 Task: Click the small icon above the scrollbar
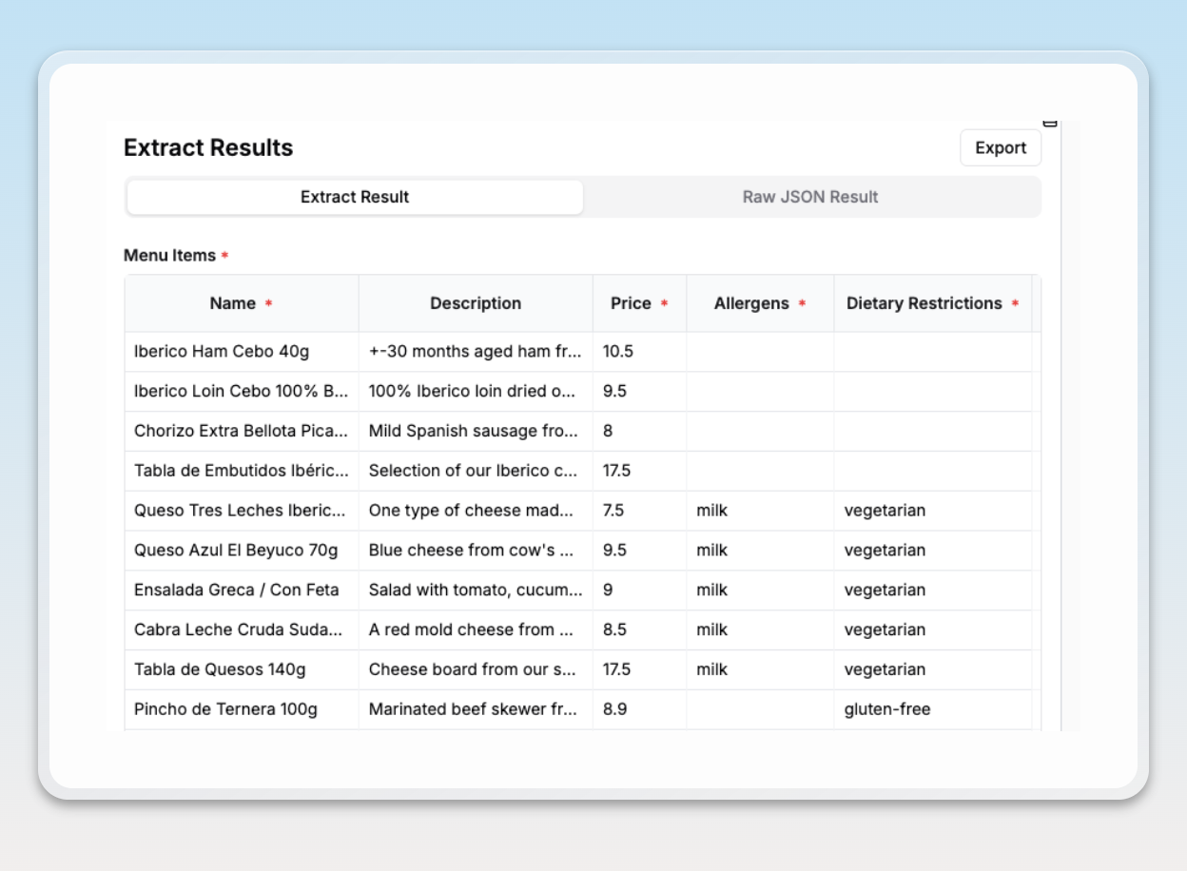(x=1050, y=123)
